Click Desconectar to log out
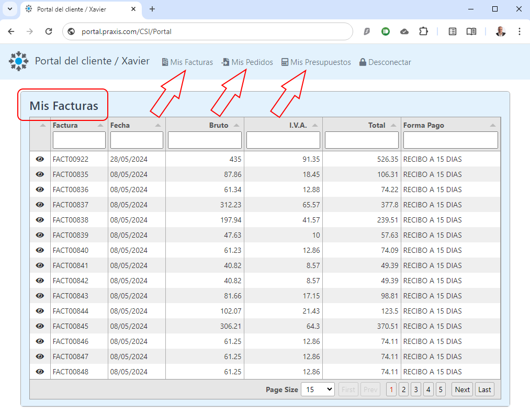 385,62
